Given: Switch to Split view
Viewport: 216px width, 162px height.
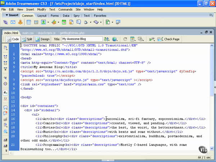Looking at the screenshot, I should (x=27, y=39).
